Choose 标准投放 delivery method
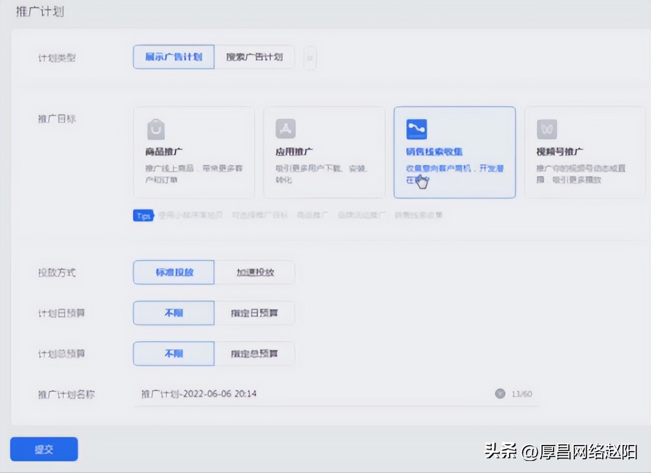 tap(173, 272)
